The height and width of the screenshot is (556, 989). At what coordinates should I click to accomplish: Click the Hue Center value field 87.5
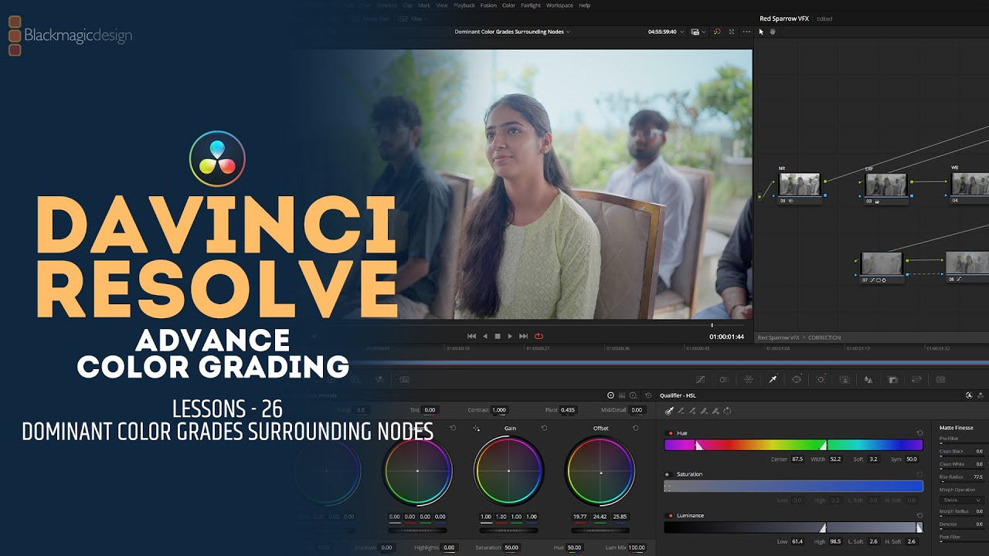pos(797,459)
